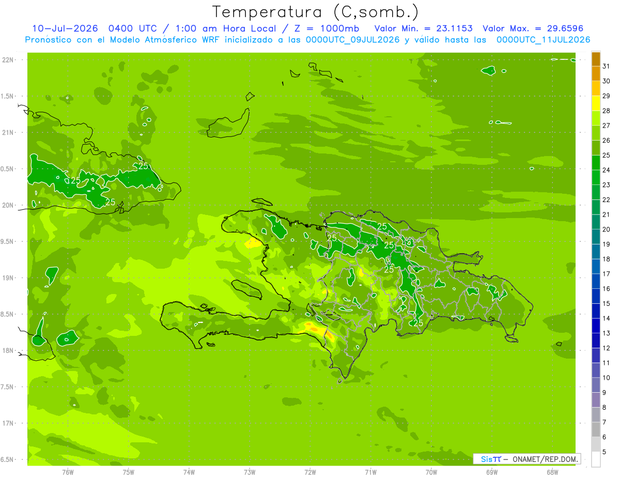Click the yellow legend color between 28 and 29
Image resolution: width=620 pixels, height=479 pixels.
[x=596, y=103]
